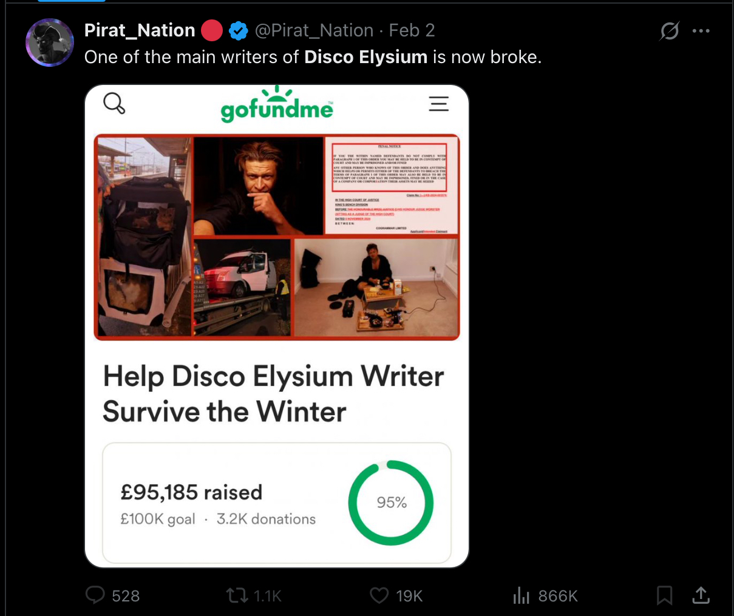Bookmark this post
The image size is (734, 616).
click(x=665, y=595)
